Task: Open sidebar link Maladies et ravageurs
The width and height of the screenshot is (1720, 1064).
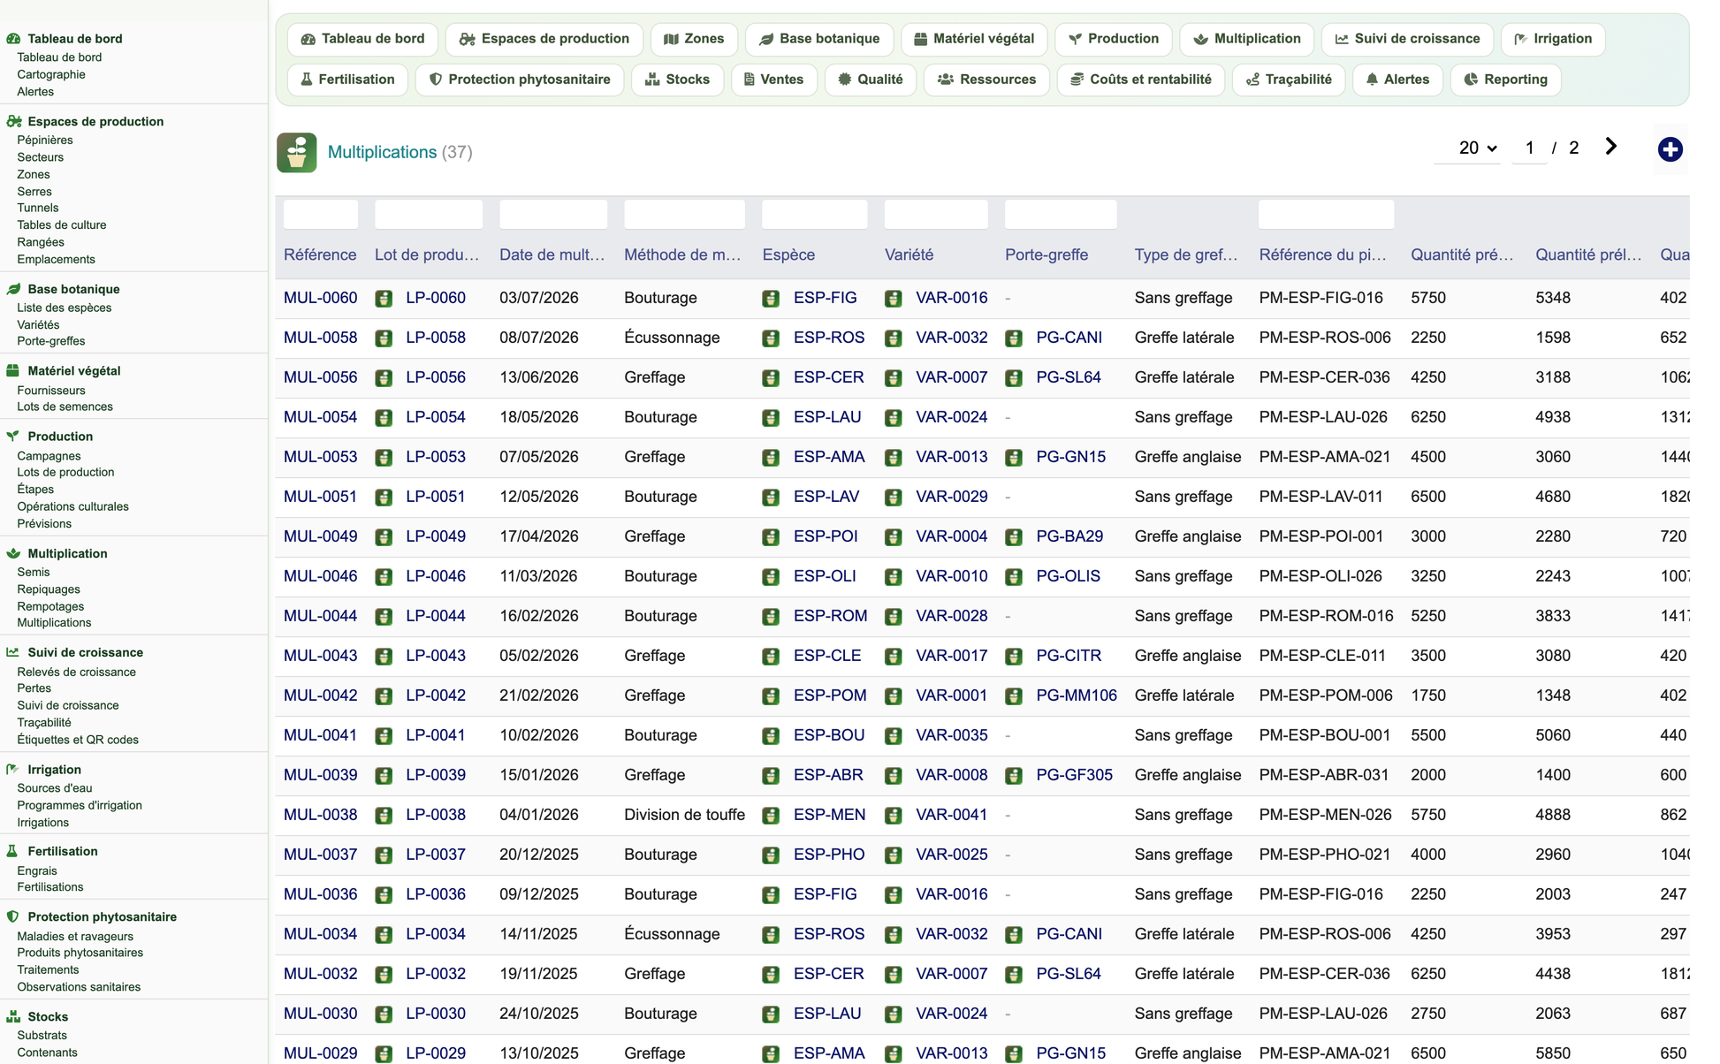Action: [75, 936]
